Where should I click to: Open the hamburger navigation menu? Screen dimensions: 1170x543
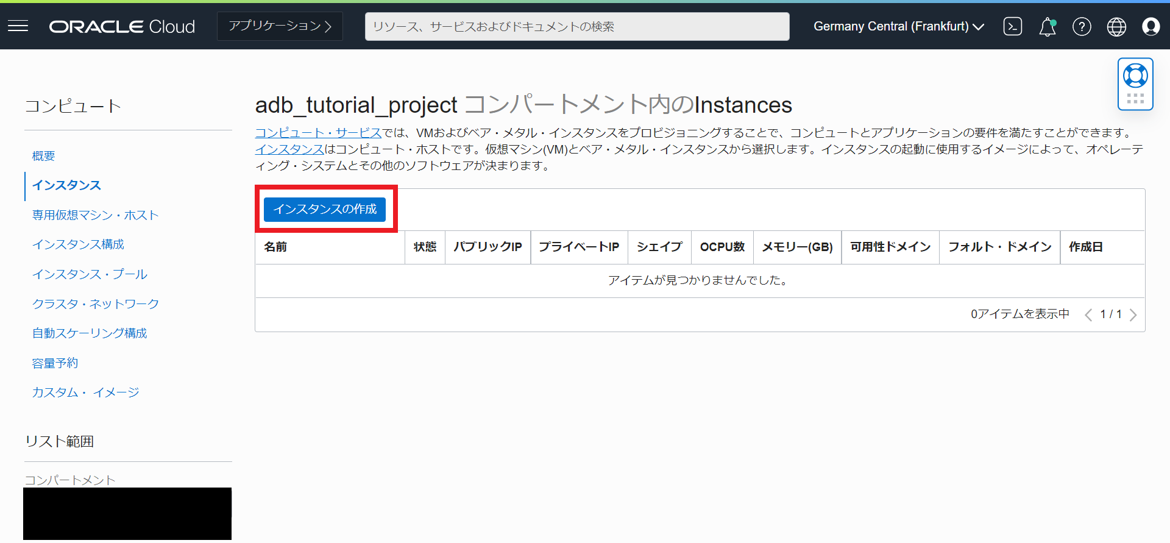click(x=18, y=26)
